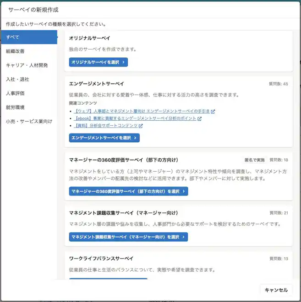Click the マネジメント課題収集サーベイ（マネージャー向け） heading
This screenshot has width=301, height=302.
123,213
